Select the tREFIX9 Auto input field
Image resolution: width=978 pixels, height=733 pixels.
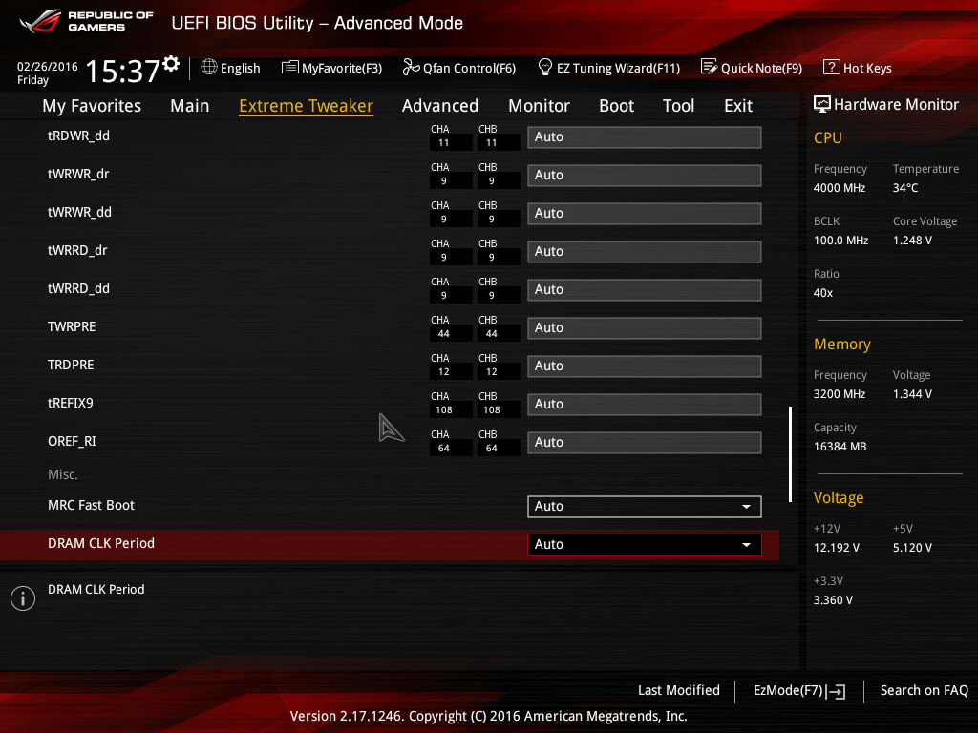coord(645,404)
